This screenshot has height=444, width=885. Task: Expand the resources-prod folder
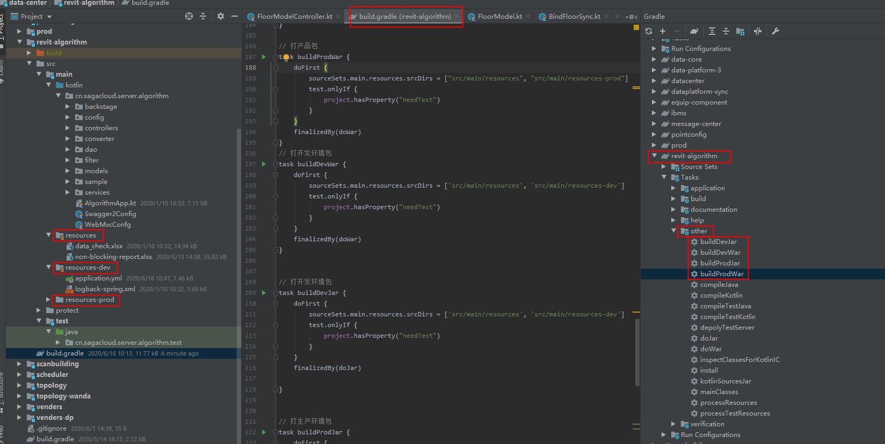(x=48, y=300)
